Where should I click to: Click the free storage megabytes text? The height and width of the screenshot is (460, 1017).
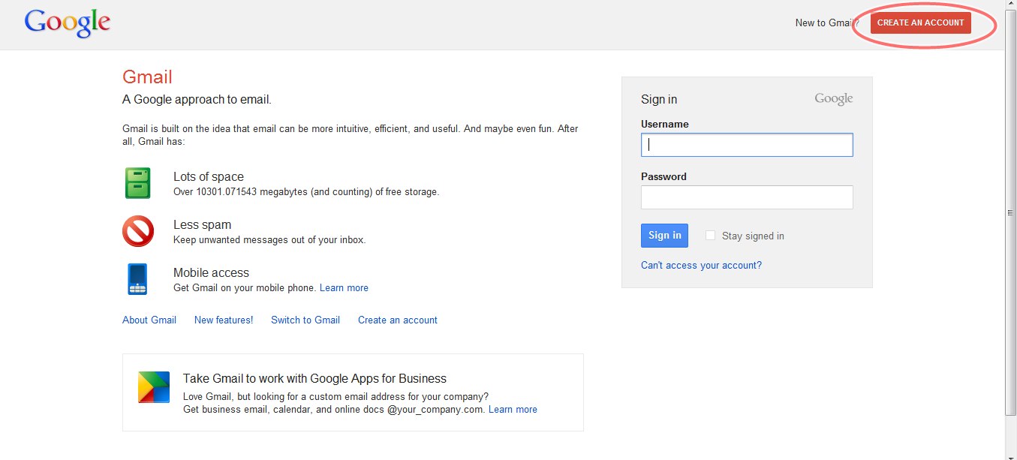click(x=306, y=191)
